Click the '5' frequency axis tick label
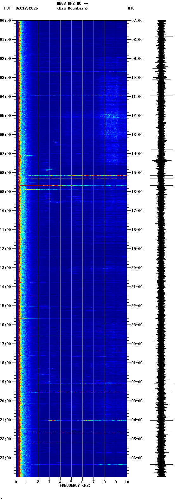Screen dimensions: 175x502 pos(71,482)
